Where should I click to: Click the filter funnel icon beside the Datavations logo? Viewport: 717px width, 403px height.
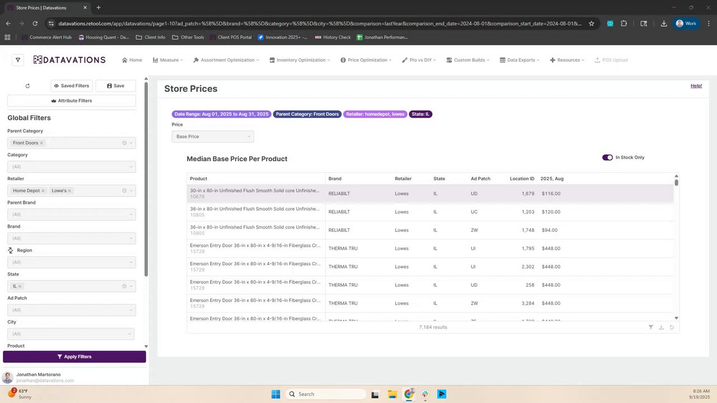tap(18, 60)
